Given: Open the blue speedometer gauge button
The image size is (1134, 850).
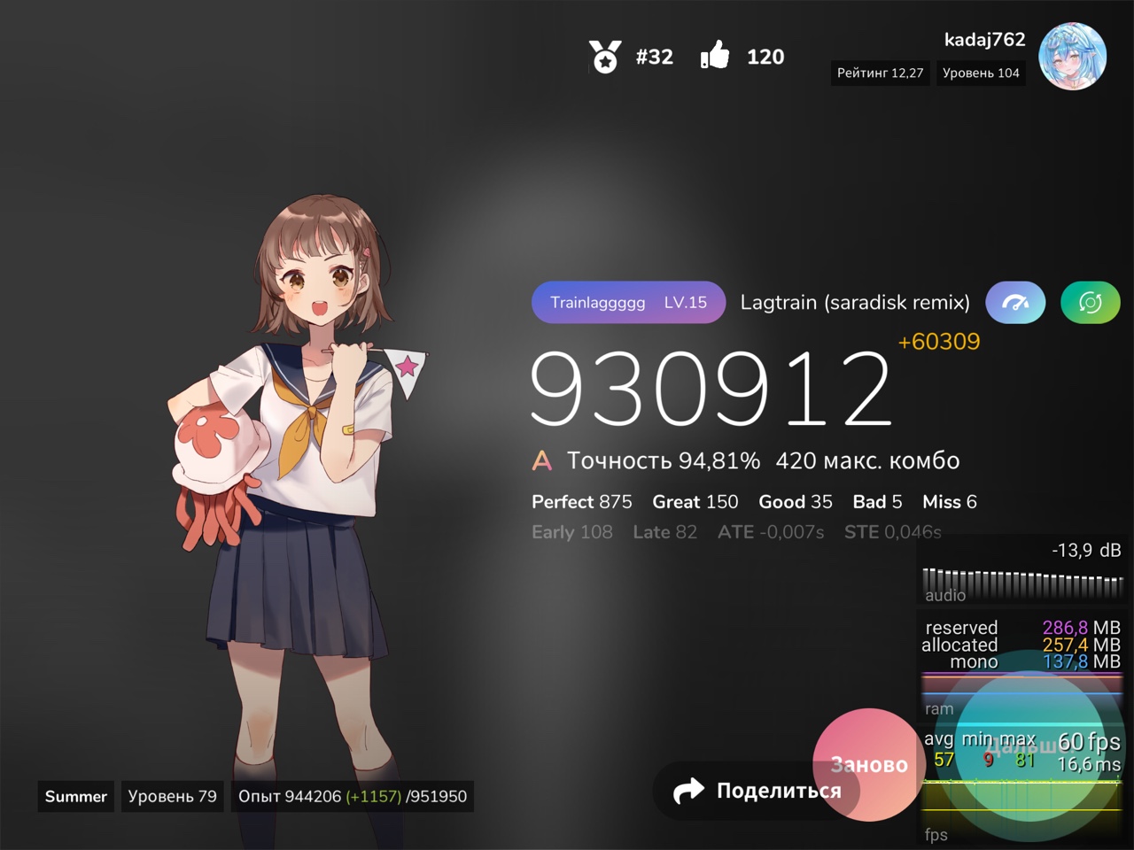Looking at the screenshot, I should [x=1015, y=303].
